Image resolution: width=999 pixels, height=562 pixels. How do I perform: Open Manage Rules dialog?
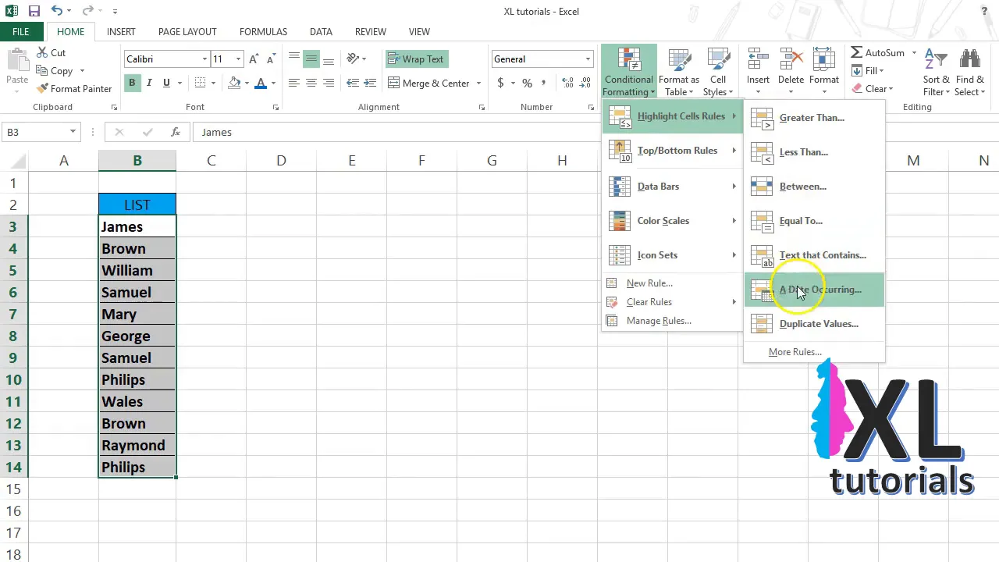(x=659, y=321)
